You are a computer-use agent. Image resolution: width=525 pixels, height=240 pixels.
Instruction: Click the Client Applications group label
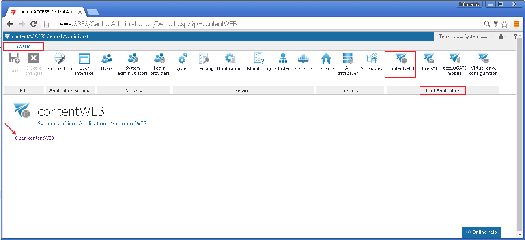pos(443,91)
